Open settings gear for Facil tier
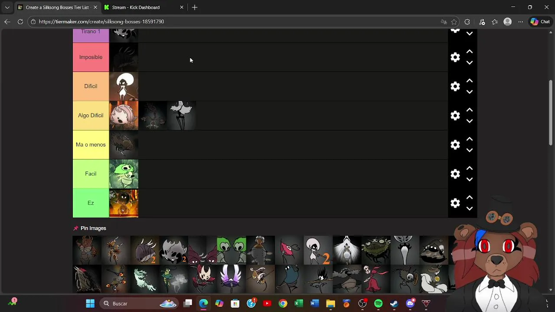The width and height of the screenshot is (555, 312). (x=455, y=174)
